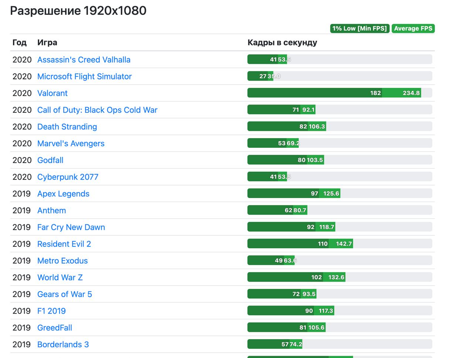
Task: Open the Anthem game link
Action: [x=52, y=211]
